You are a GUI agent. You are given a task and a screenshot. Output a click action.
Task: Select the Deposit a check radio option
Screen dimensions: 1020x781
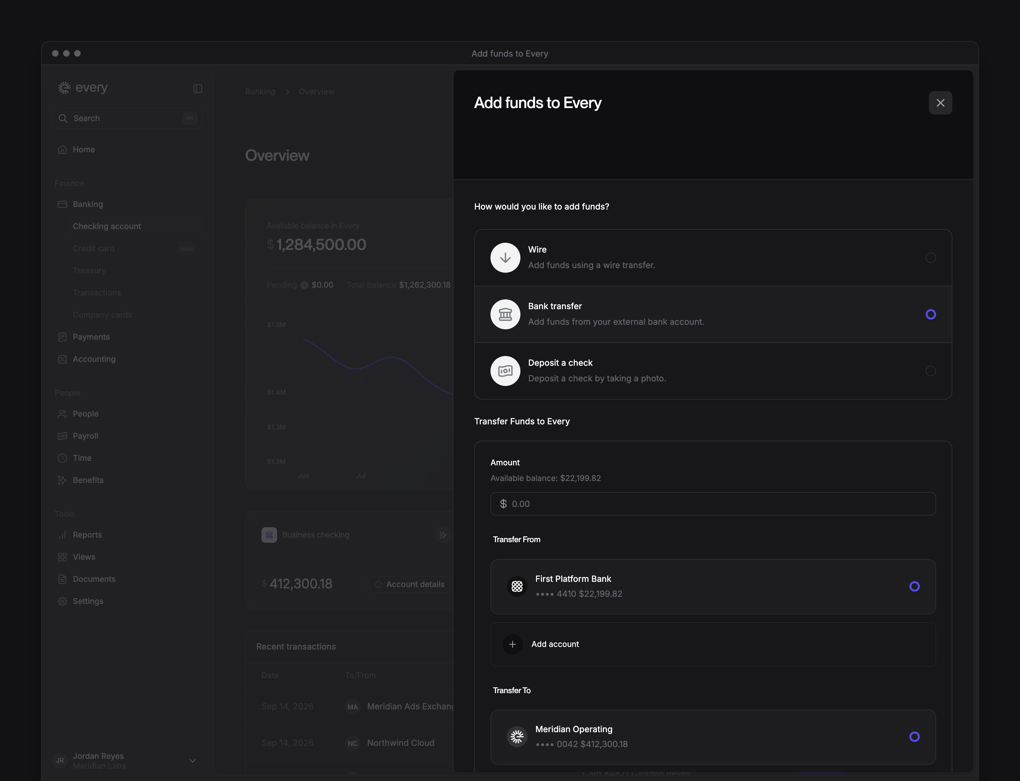(x=930, y=371)
